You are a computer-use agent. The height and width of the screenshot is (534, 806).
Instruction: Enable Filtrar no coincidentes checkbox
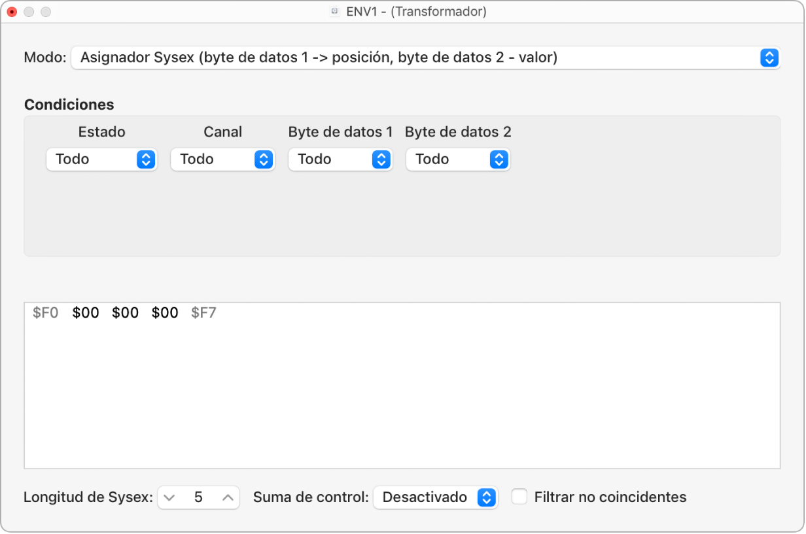click(x=519, y=497)
